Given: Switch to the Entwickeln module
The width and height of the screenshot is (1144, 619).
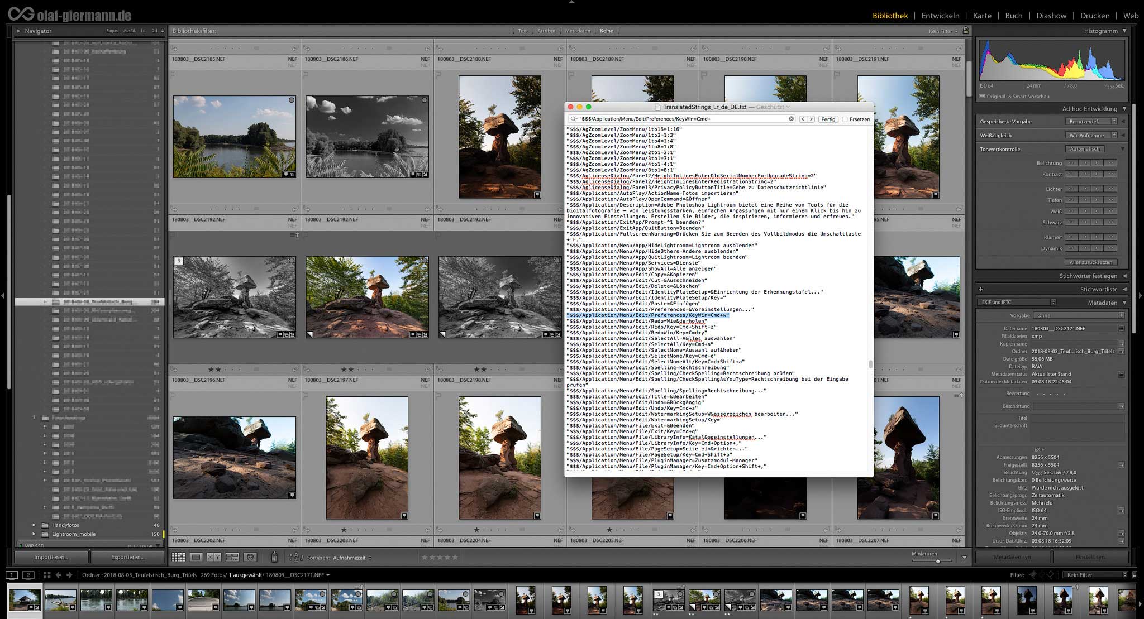Looking at the screenshot, I should (x=940, y=16).
